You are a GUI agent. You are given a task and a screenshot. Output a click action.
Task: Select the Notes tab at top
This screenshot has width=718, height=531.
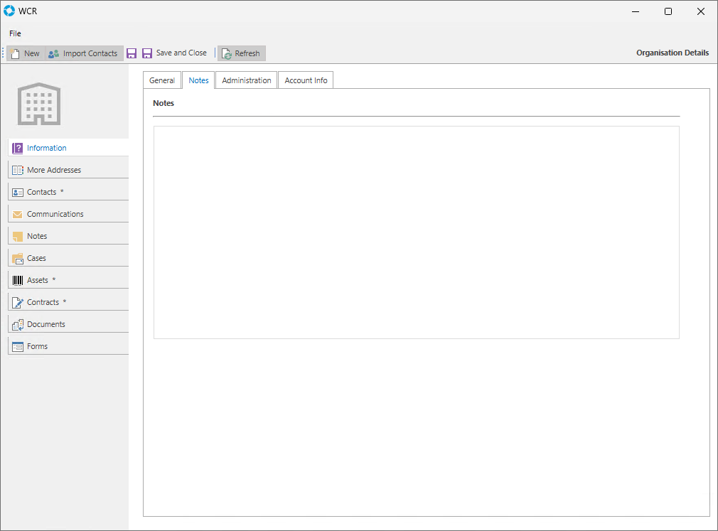coord(199,80)
